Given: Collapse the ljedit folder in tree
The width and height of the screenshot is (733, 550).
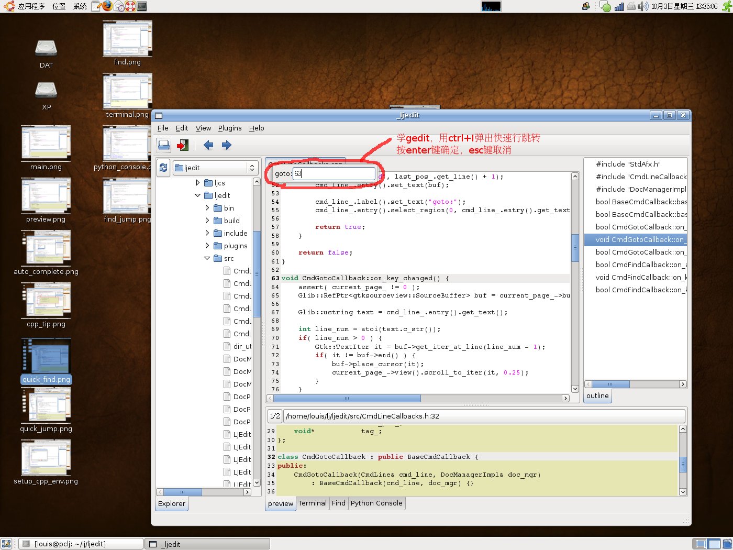Looking at the screenshot, I should click(x=197, y=195).
